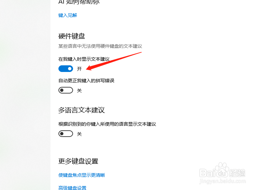Click the red arrow annotation
The image size is (260, 190).
point(114,61)
